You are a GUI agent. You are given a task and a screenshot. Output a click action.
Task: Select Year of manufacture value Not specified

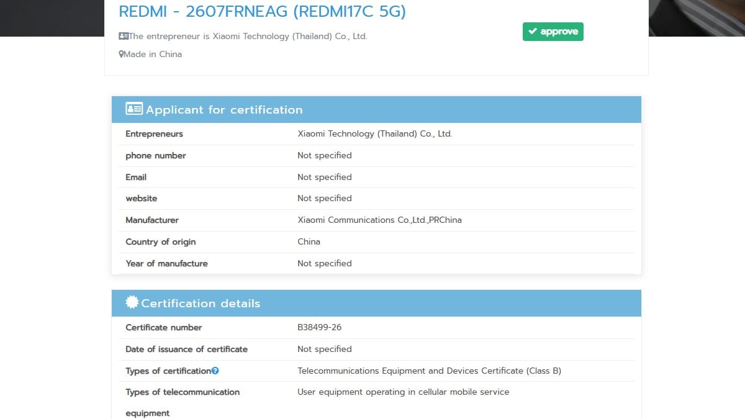click(x=325, y=263)
